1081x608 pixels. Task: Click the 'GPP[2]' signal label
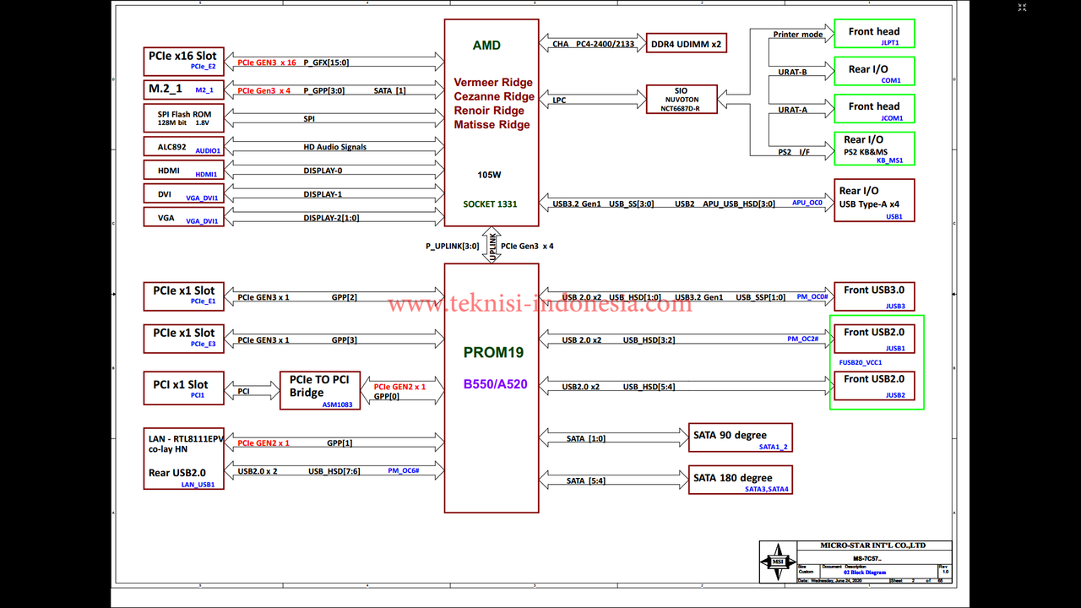[x=344, y=297]
